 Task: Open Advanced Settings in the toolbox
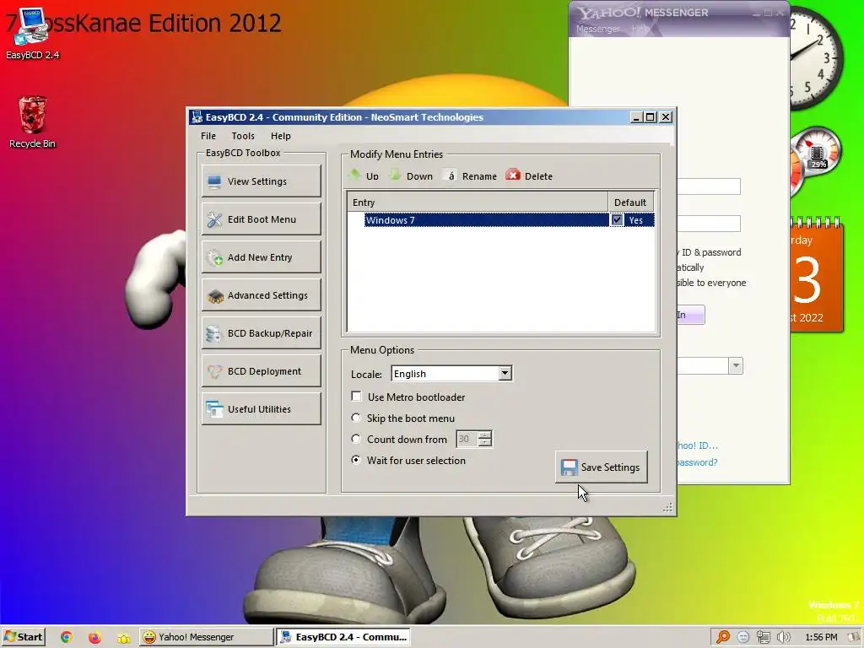[262, 295]
